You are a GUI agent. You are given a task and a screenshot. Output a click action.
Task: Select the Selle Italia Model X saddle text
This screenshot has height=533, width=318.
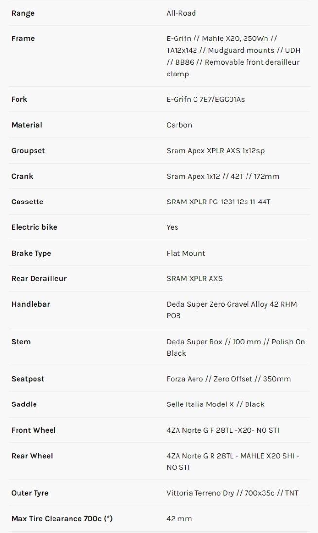(215, 404)
